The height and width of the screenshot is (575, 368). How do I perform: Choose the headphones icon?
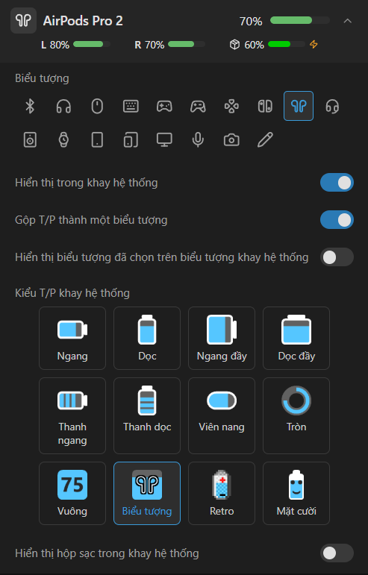pyautogui.click(x=63, y=107)
